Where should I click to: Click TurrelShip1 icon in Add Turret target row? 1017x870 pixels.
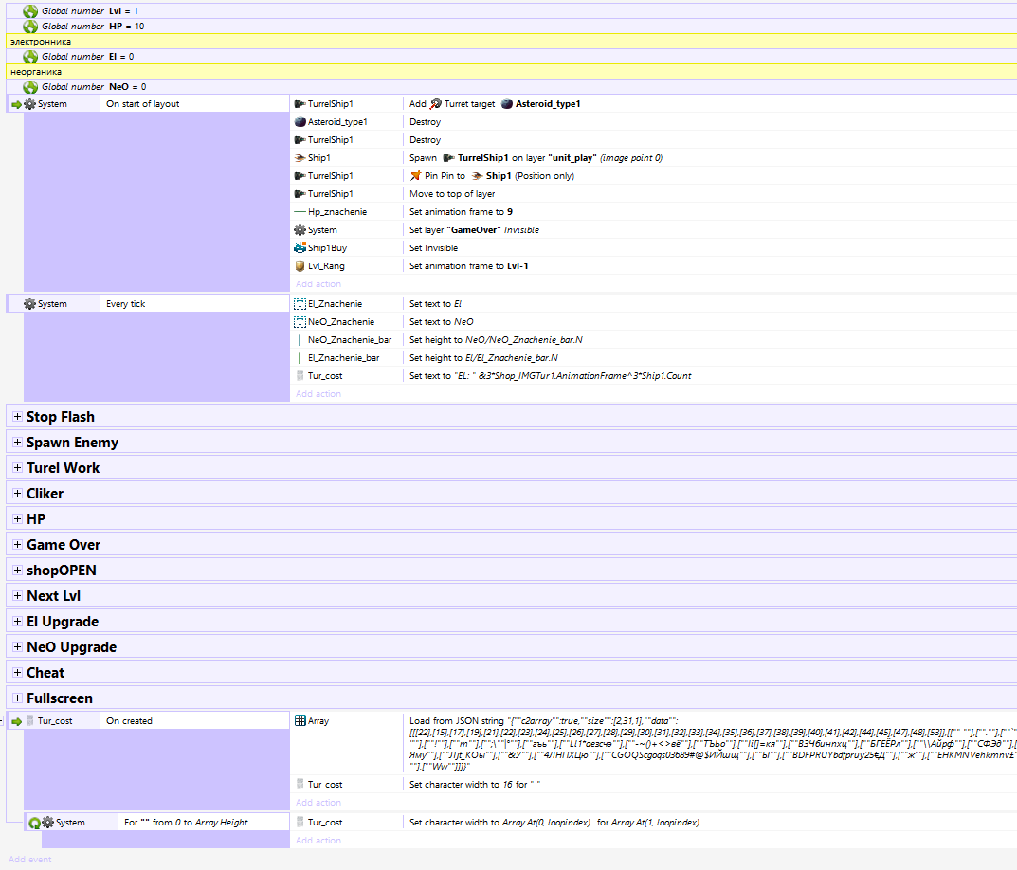[x=300, y=104]
